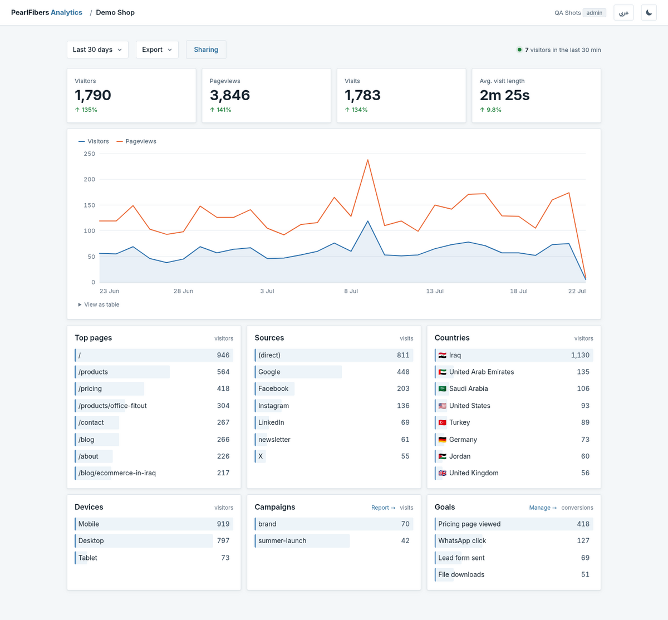Select the /products/office-fitout row
The image size is (668, 620).
(x=154, y=406)
